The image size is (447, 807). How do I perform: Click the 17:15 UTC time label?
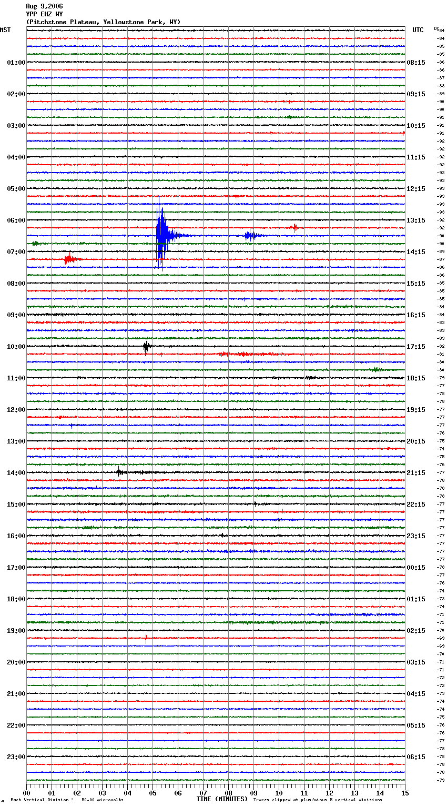click(x=416, y=347)
